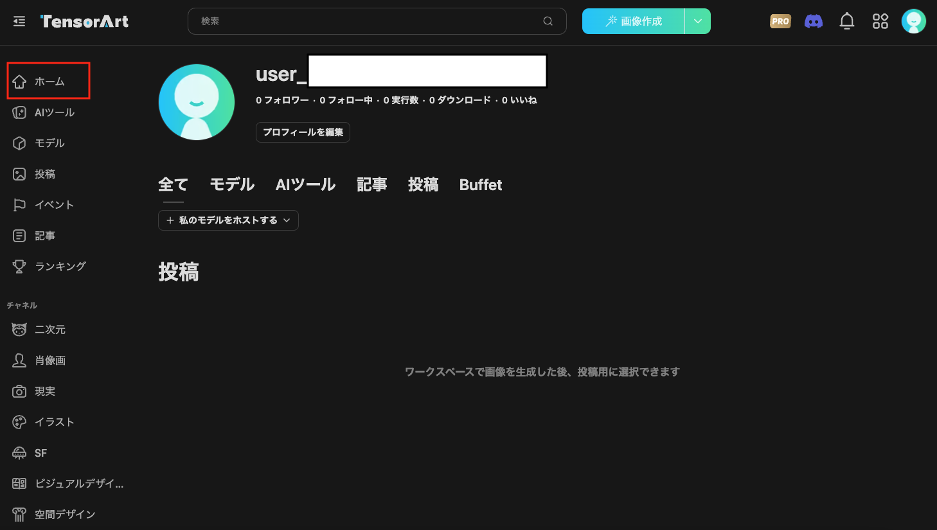Screen dimensions: 937x530
Task: Click the search magnifier icon
Action: point(548,21)
